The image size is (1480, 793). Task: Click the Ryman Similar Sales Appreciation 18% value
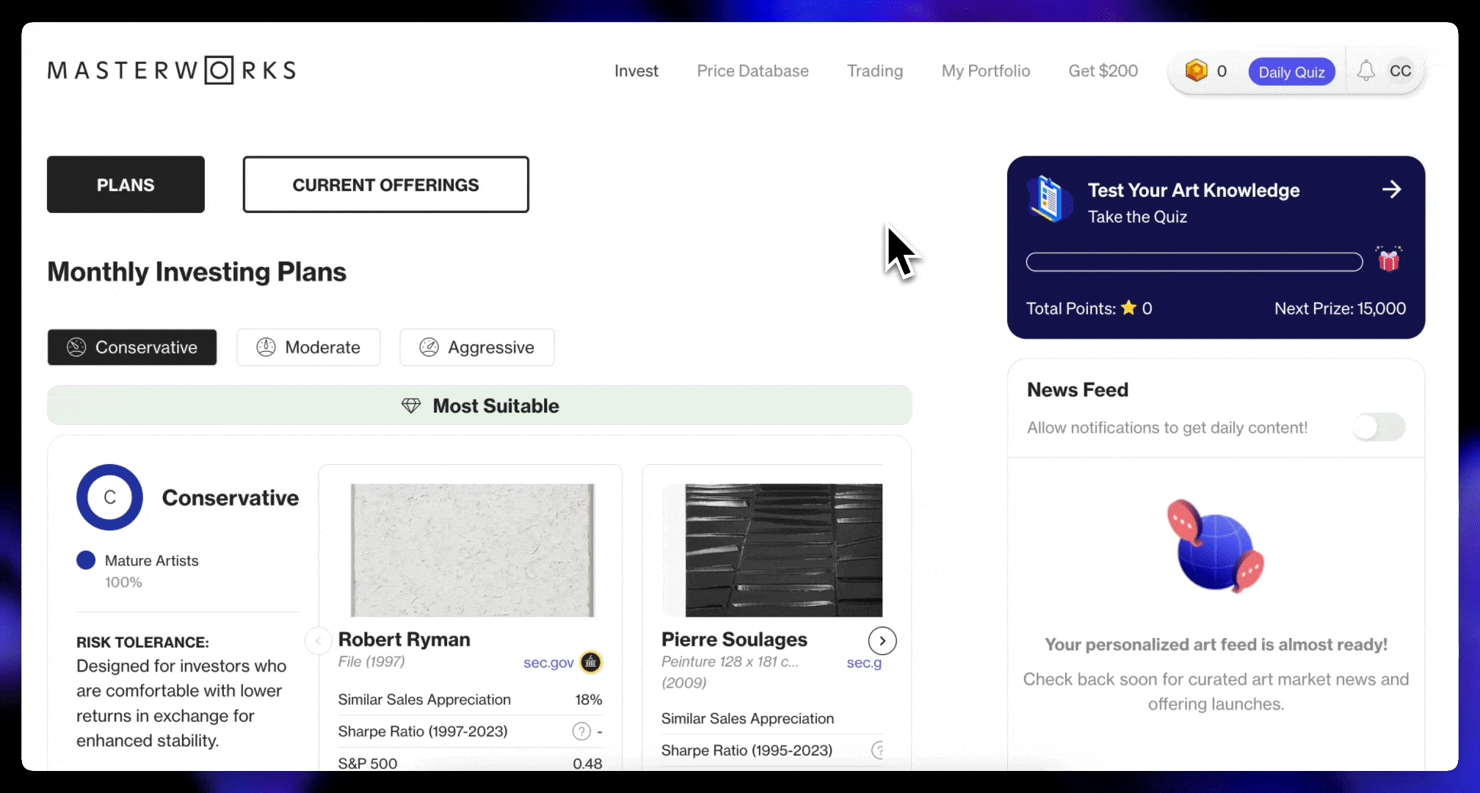(589, 700)
